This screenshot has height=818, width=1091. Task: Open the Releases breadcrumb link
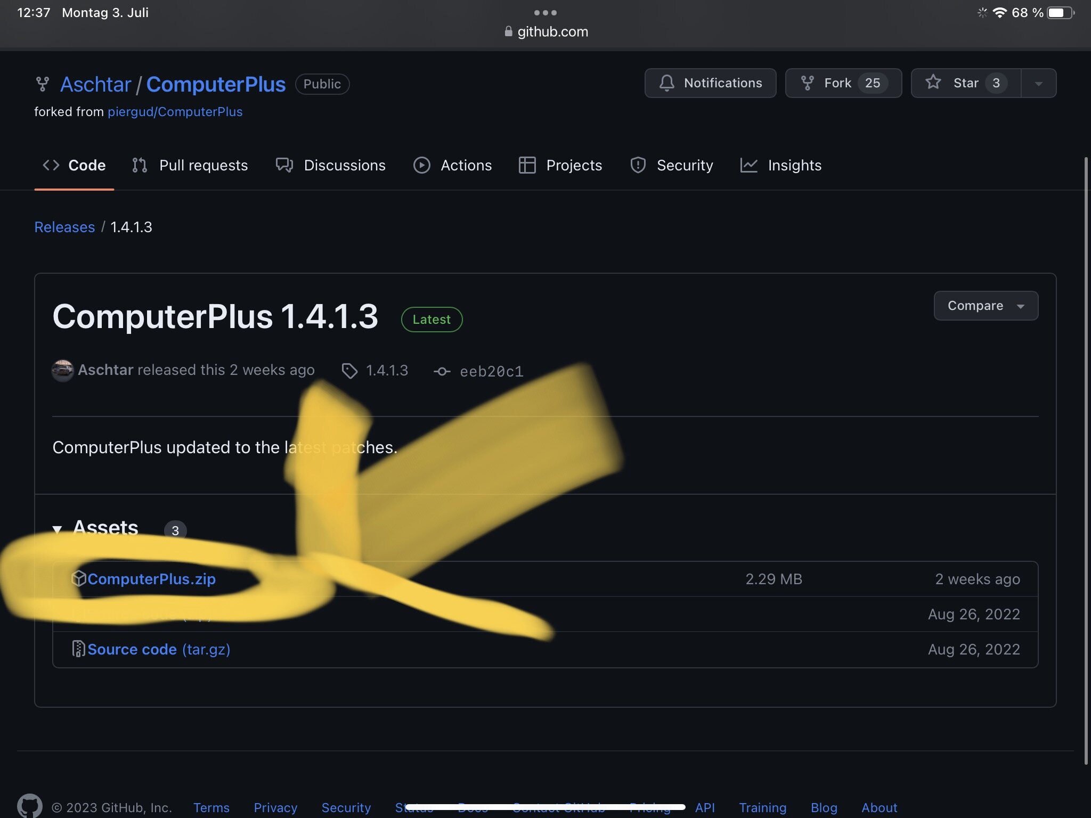(x=64, y=227)
